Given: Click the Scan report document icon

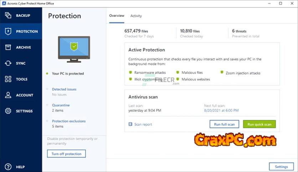Looking at the screenshot, I should [x=130, y=124].
